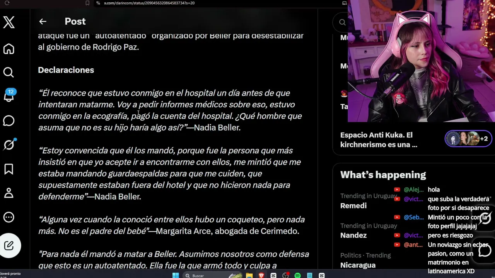Click the chat message "hola"
The image size is (495, 278).
(x=434, y=190)
